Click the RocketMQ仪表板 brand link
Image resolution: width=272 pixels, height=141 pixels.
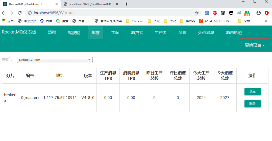pyautogui.click(x=19, y=32)
